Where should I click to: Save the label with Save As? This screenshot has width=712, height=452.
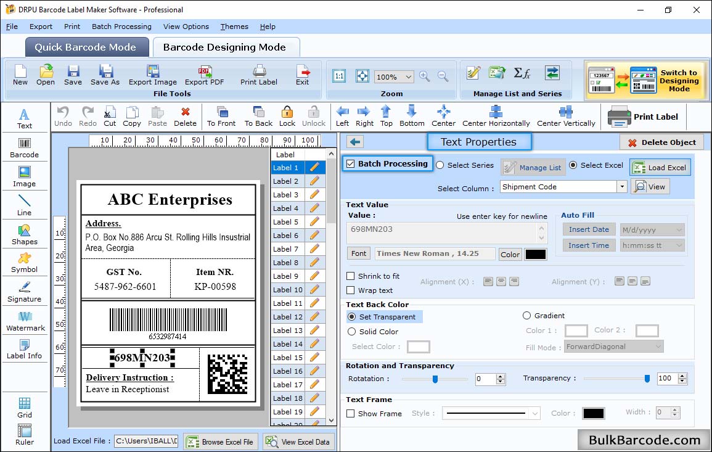pyautogui.click(x=105, y=75)
